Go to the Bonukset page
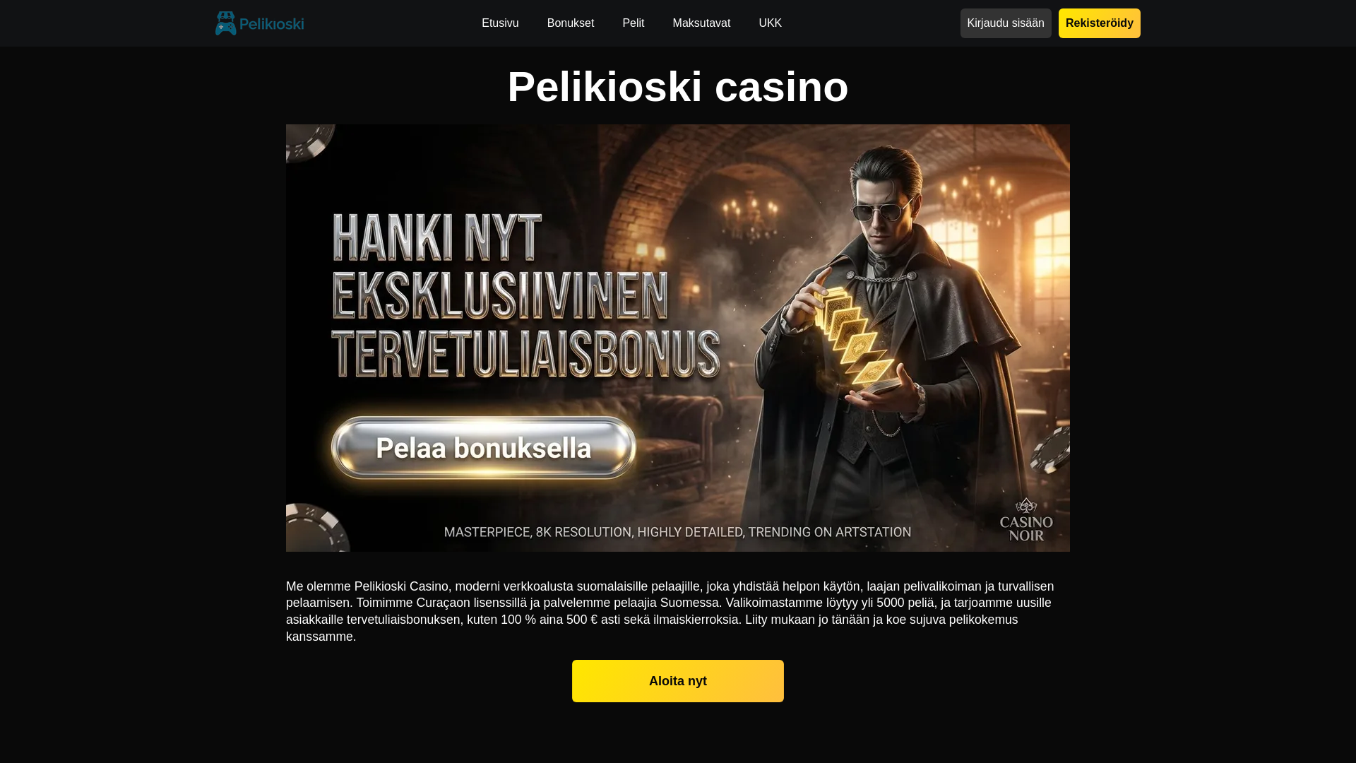Viewport: 1356px width, 763px height. pos(571,23)
